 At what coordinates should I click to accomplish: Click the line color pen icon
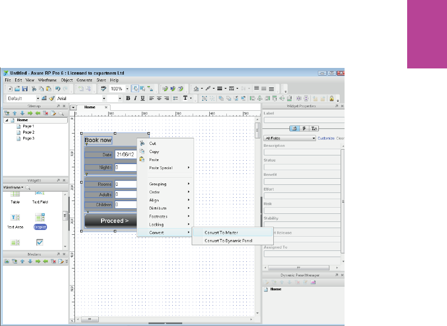pyautogui.click(x=208, y=89)
